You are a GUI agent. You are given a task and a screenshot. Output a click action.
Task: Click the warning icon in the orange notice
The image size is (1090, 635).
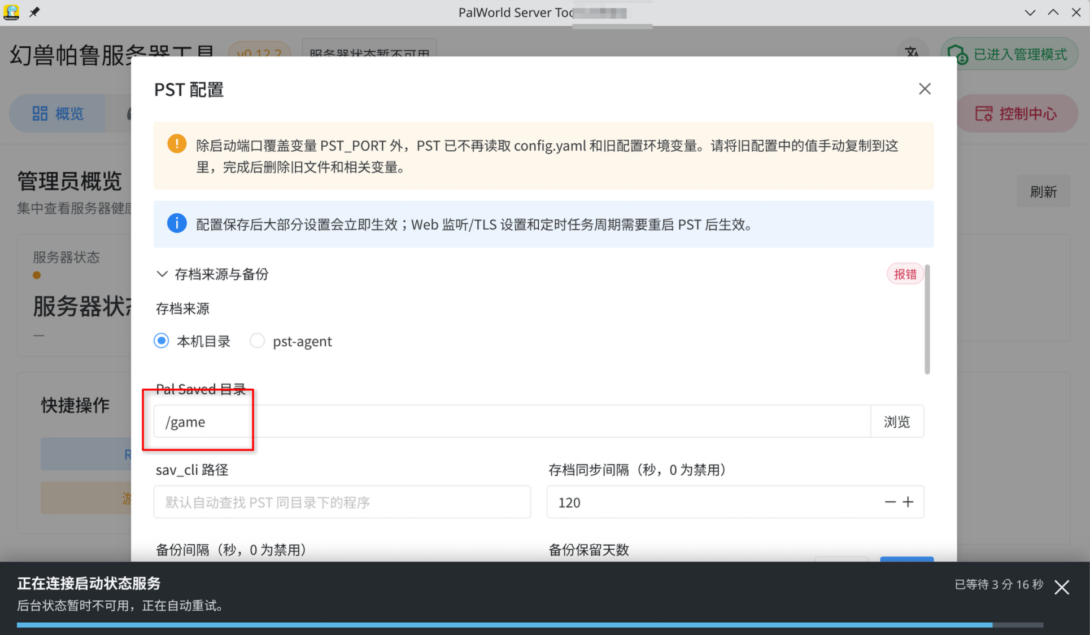177,144
